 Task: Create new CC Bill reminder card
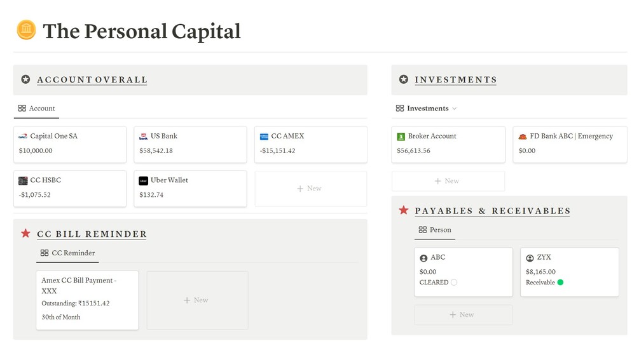[197, 300]
